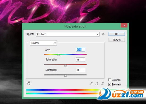Select the Subtract from Sample eyedropper
This screenshot has width=146, height=104.
pos(102,83)
